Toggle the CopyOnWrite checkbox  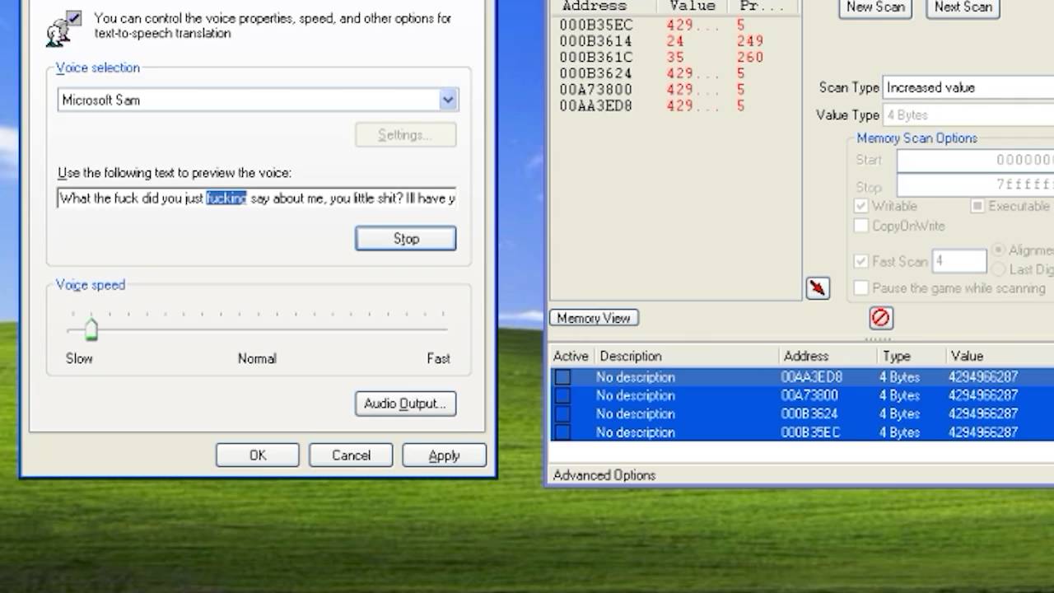[861, 226]
